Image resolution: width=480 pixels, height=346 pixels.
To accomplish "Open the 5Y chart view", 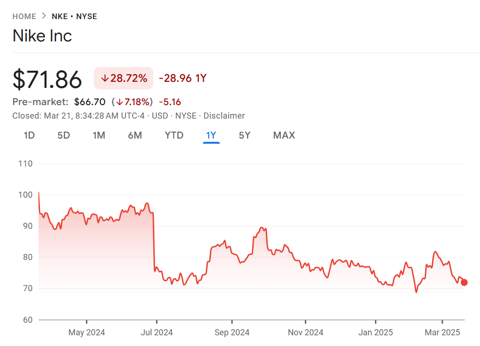I will coord(245,135).
